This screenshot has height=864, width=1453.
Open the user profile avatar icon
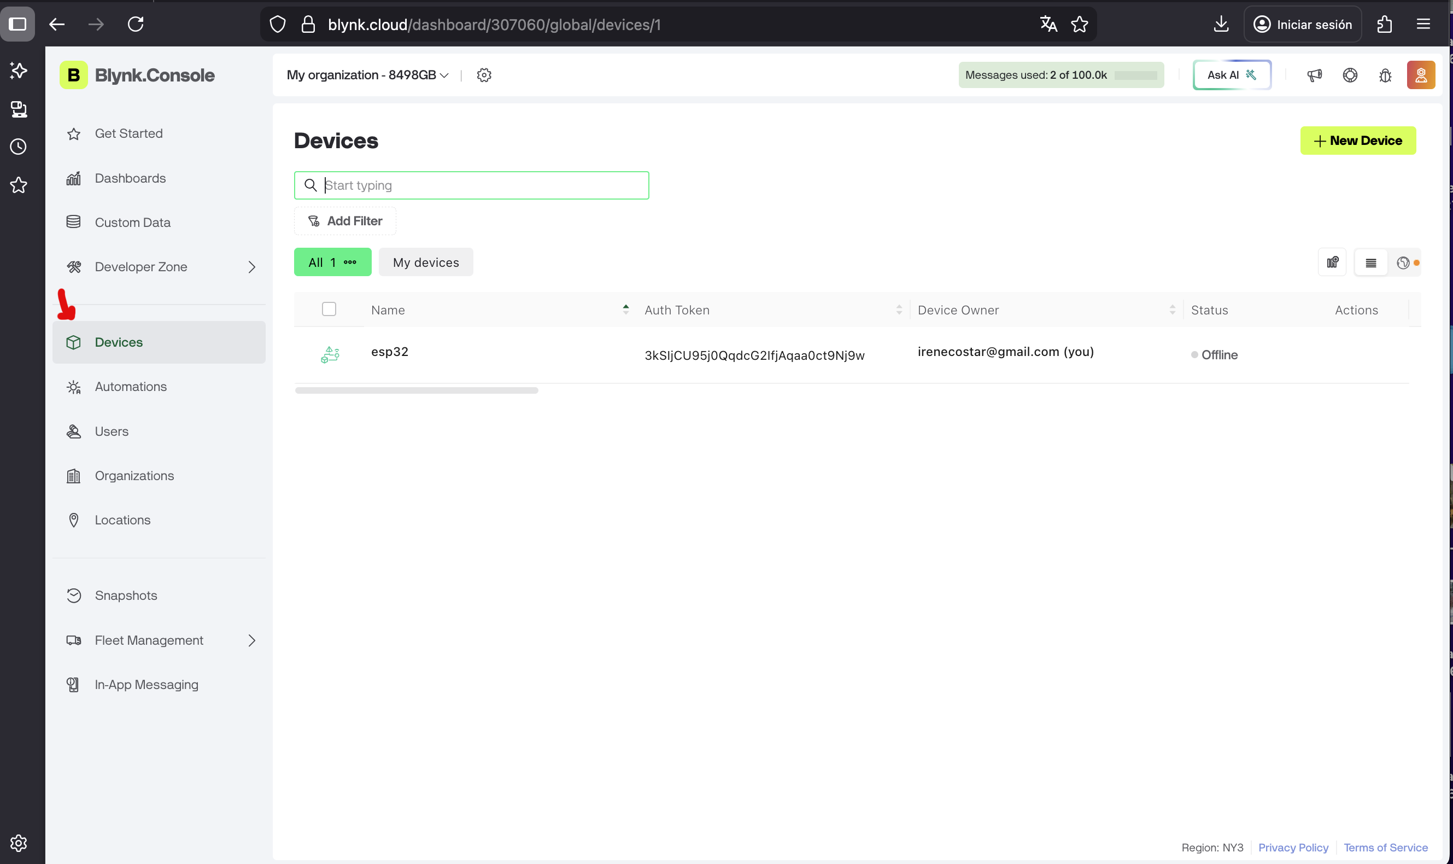point(1420,75)
